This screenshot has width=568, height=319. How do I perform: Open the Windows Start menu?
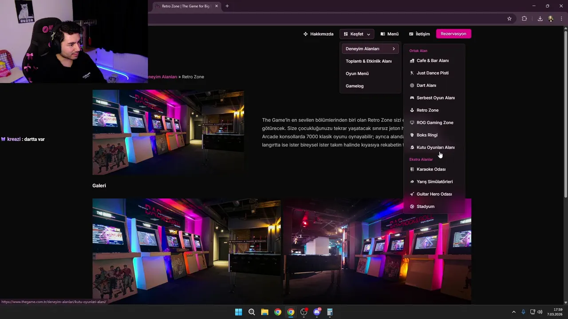click(238, 312)
